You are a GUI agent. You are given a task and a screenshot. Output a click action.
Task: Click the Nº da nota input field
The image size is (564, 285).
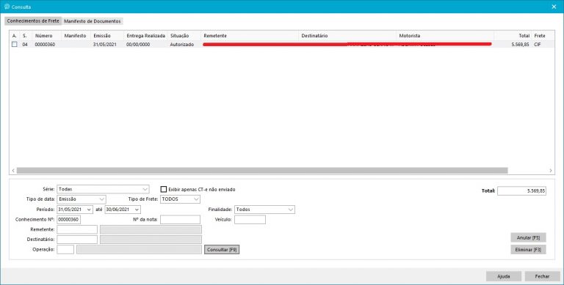pyautogui.click(x=180, y=219)
